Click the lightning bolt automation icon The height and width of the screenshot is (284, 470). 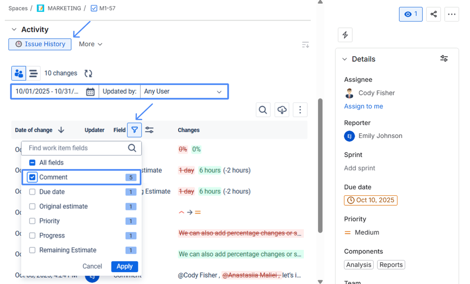[345, 35]
